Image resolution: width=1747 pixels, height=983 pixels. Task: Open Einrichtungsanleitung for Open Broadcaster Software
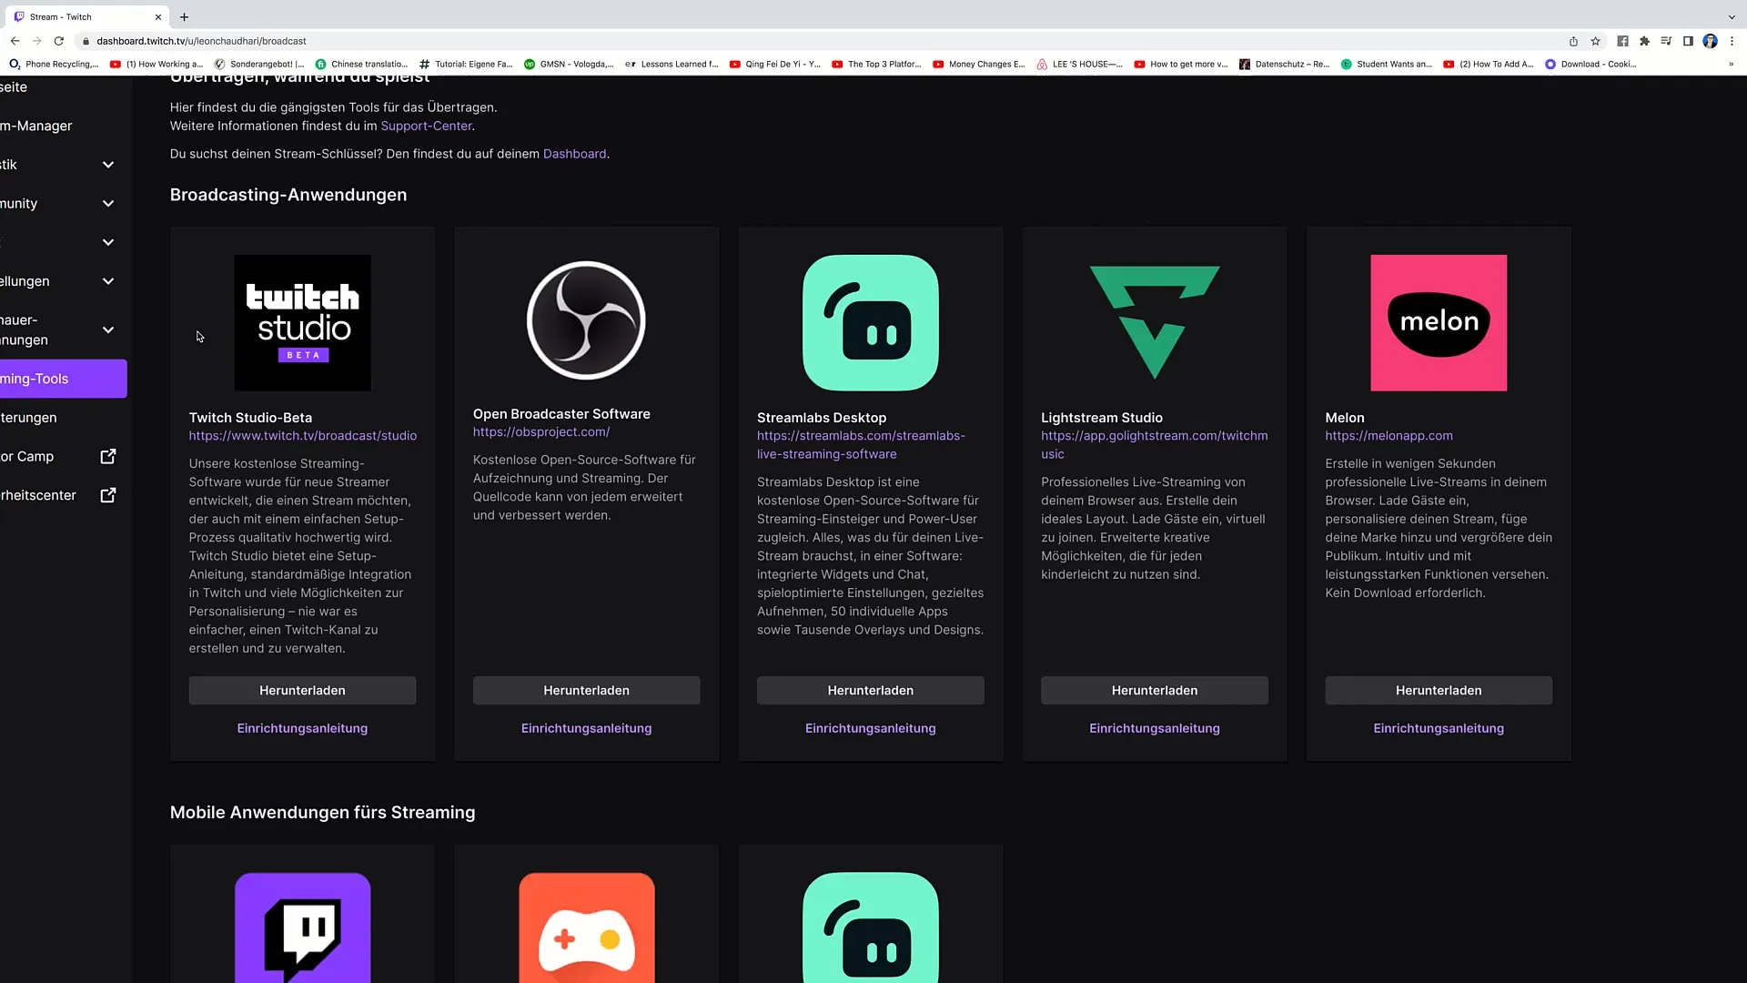point(586,728)
